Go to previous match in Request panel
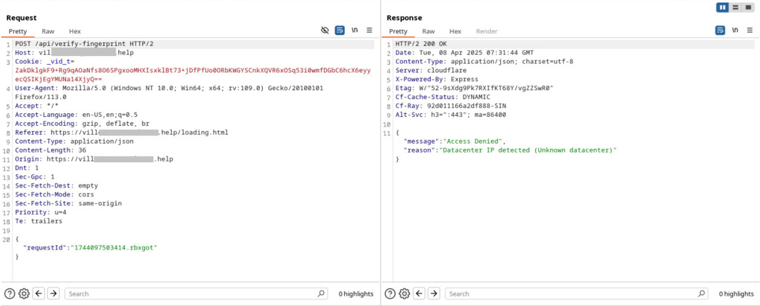The image size is (760, 306). [x=39, y=294]
